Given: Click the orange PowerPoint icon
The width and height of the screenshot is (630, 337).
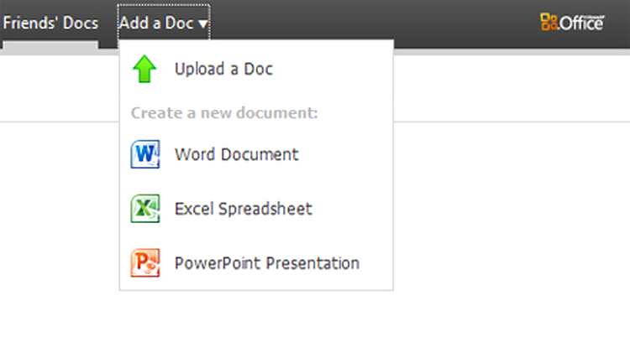Looking at the screenshot, I should pos(145,263).
